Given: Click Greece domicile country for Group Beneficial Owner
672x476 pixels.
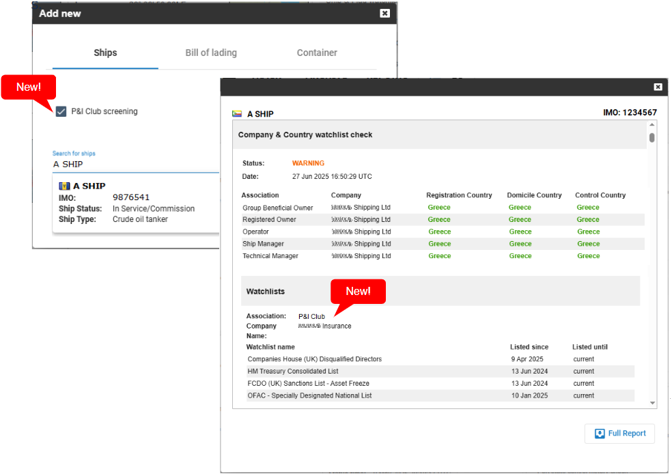Looking at the screenshot, I should pyautogui.click(x=520, y=208).
